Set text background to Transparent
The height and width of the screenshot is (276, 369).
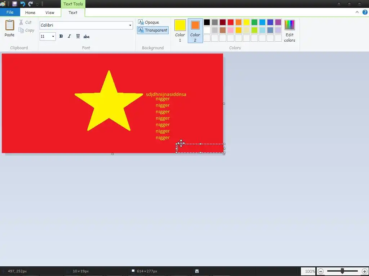153,30
